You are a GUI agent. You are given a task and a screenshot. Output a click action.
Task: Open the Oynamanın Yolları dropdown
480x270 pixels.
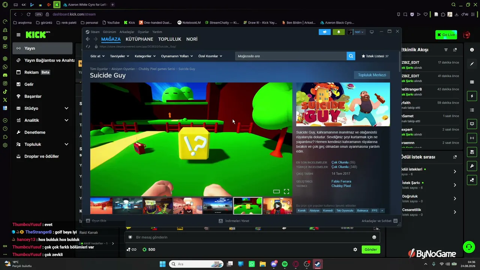[177, 56]
